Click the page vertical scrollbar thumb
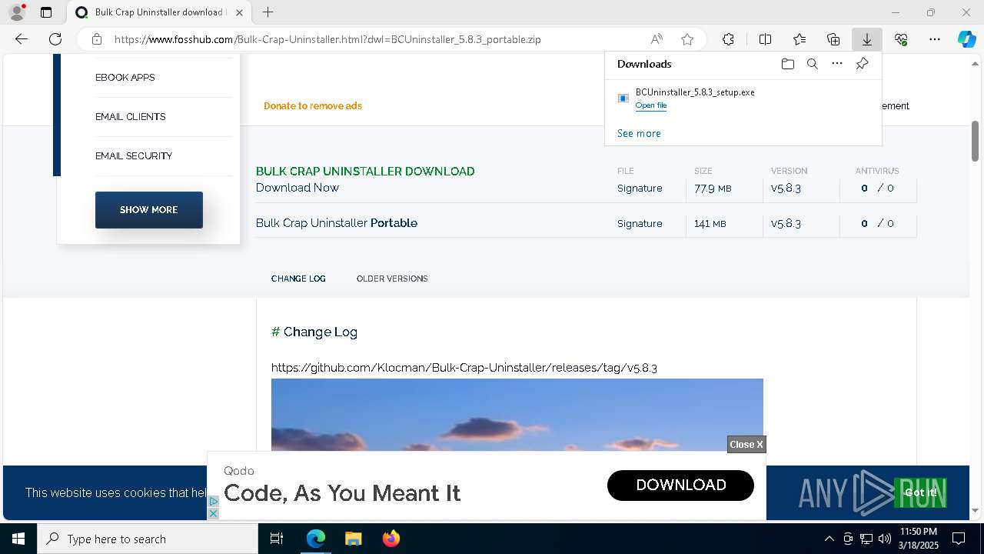This screenshot has width=984, height=554. (975, 141)
